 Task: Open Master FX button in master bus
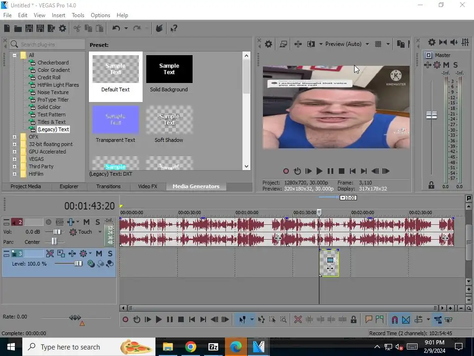427,65
